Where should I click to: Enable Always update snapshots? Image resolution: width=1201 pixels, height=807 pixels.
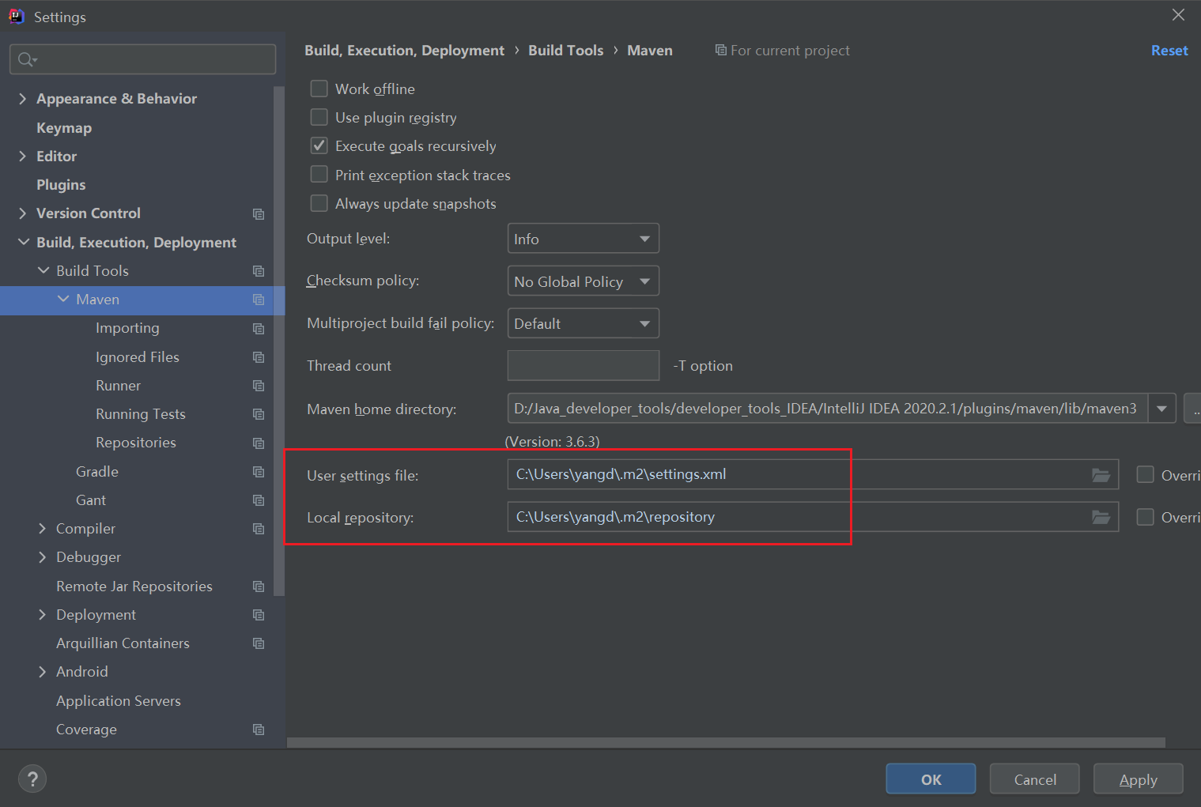[319, 203]
